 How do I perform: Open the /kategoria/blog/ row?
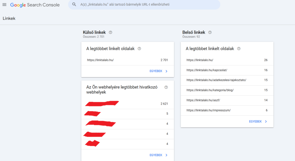(227, 90)
